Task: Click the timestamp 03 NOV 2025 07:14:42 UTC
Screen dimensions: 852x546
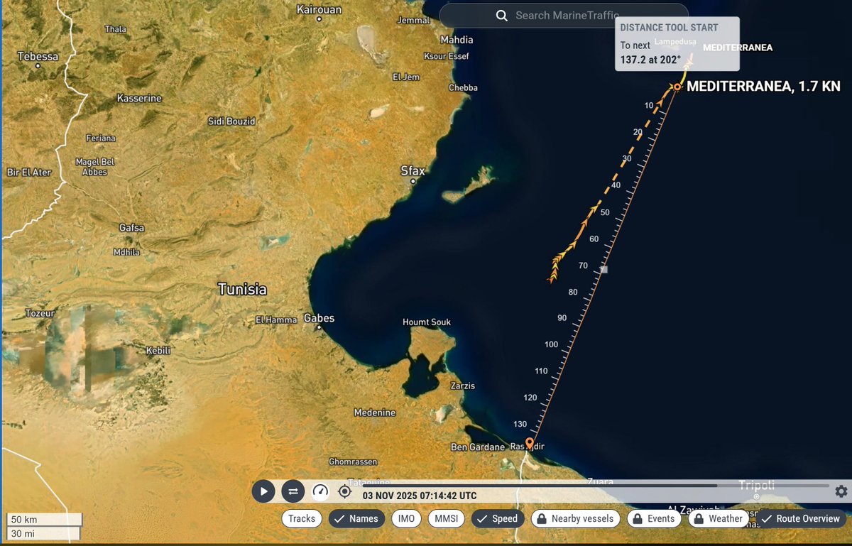Action: tap(420, 496)
